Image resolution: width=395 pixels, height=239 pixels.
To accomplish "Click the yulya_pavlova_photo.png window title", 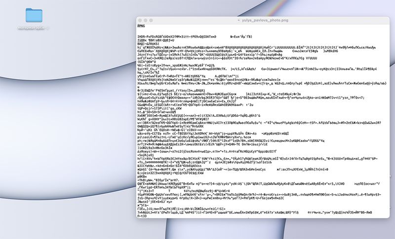I will click(265, 20).
